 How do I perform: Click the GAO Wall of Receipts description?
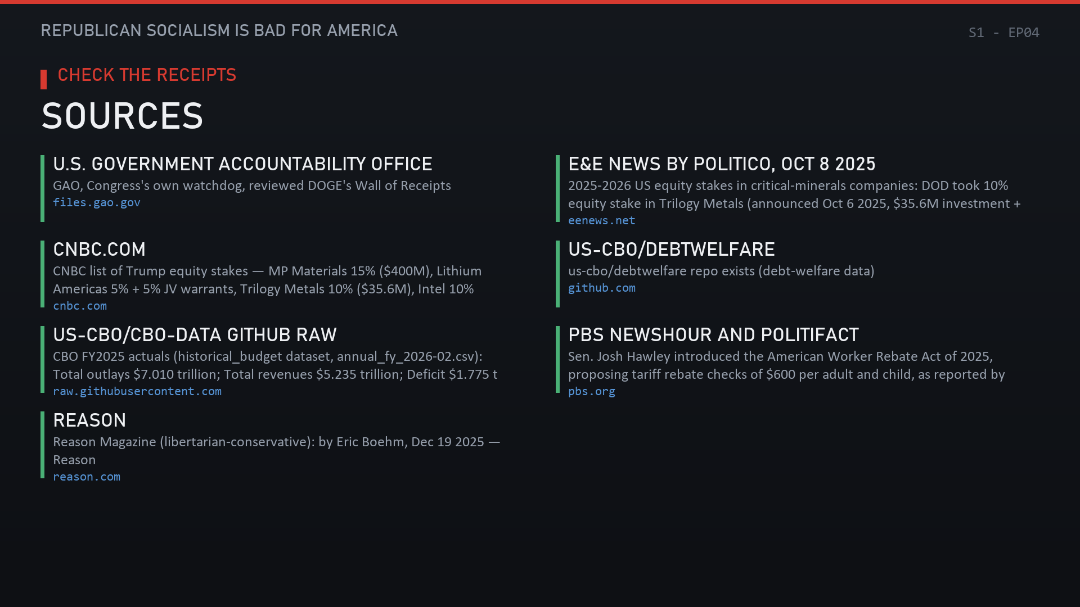click(252, 186)
